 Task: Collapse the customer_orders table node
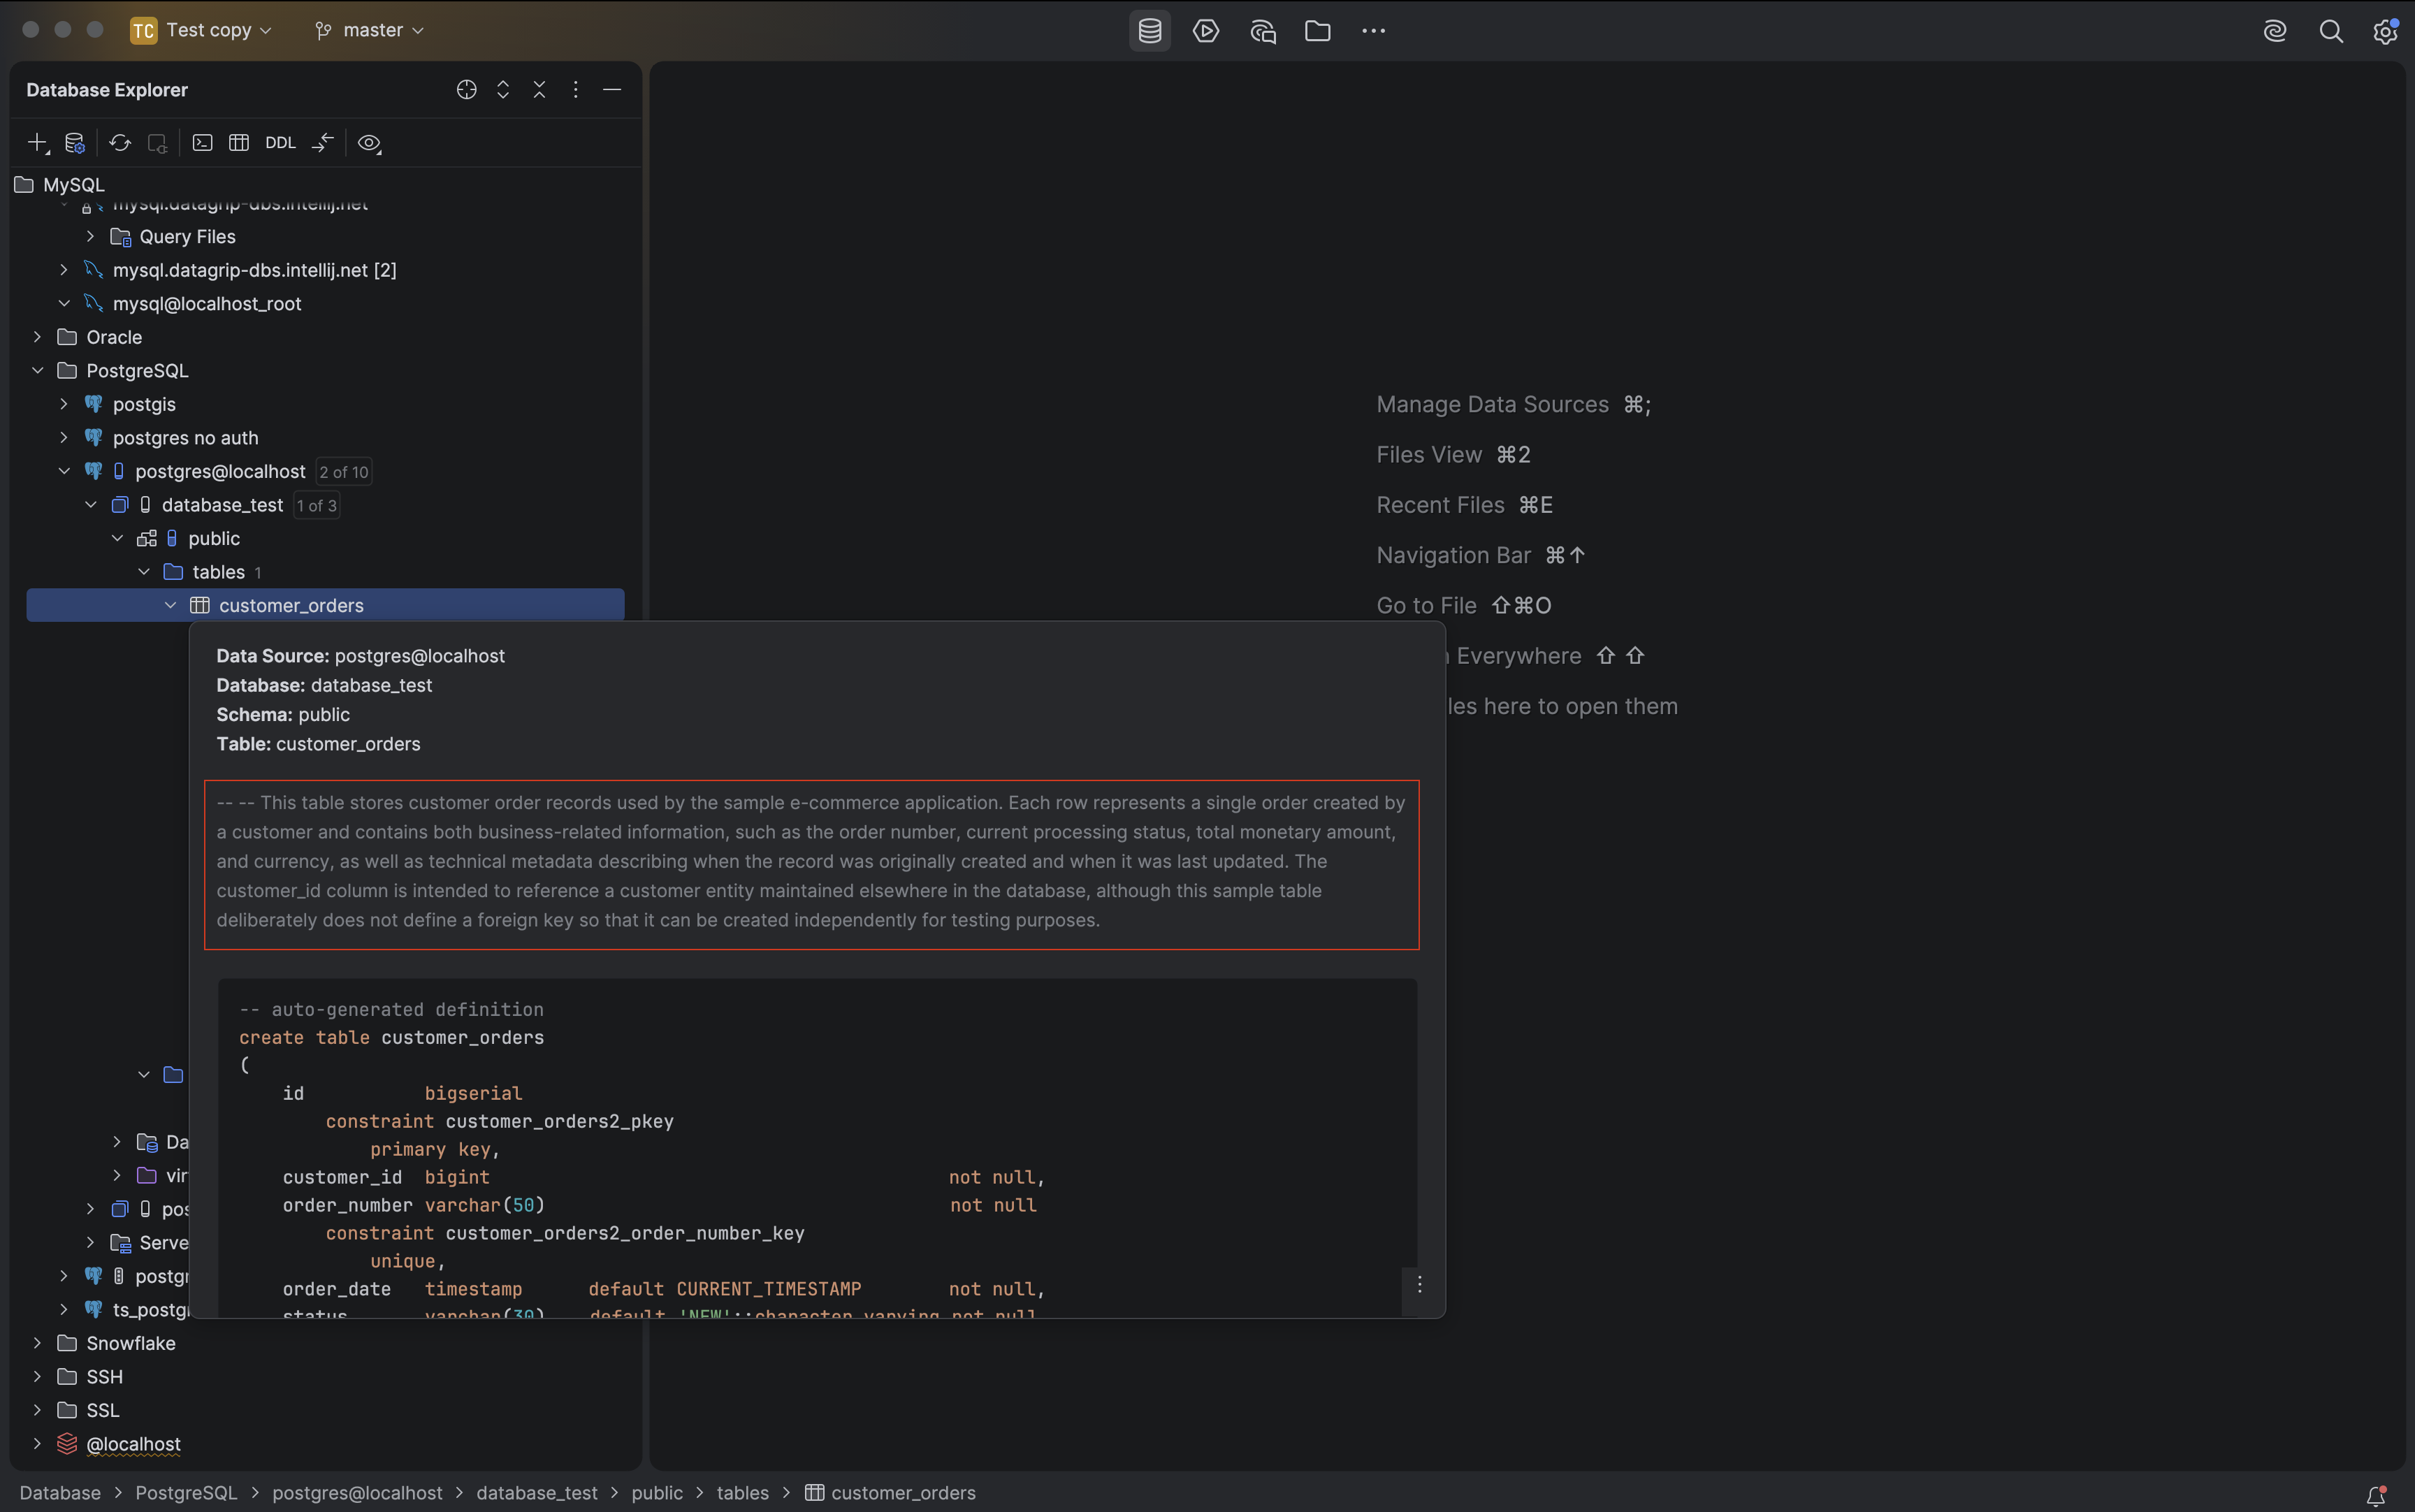coord(171,605)
